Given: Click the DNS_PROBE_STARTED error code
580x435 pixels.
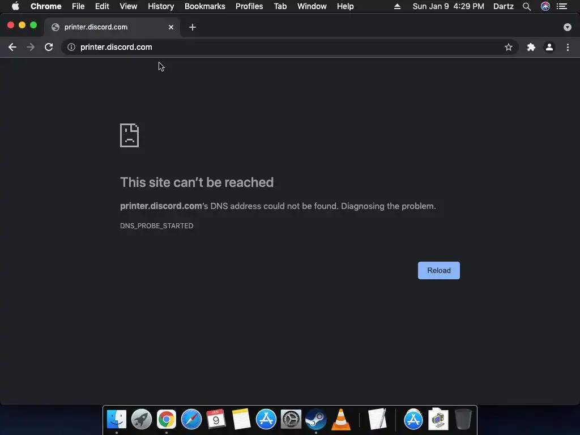Looking at the screenshot, I should pyautogui.click(x=156, y=225).
